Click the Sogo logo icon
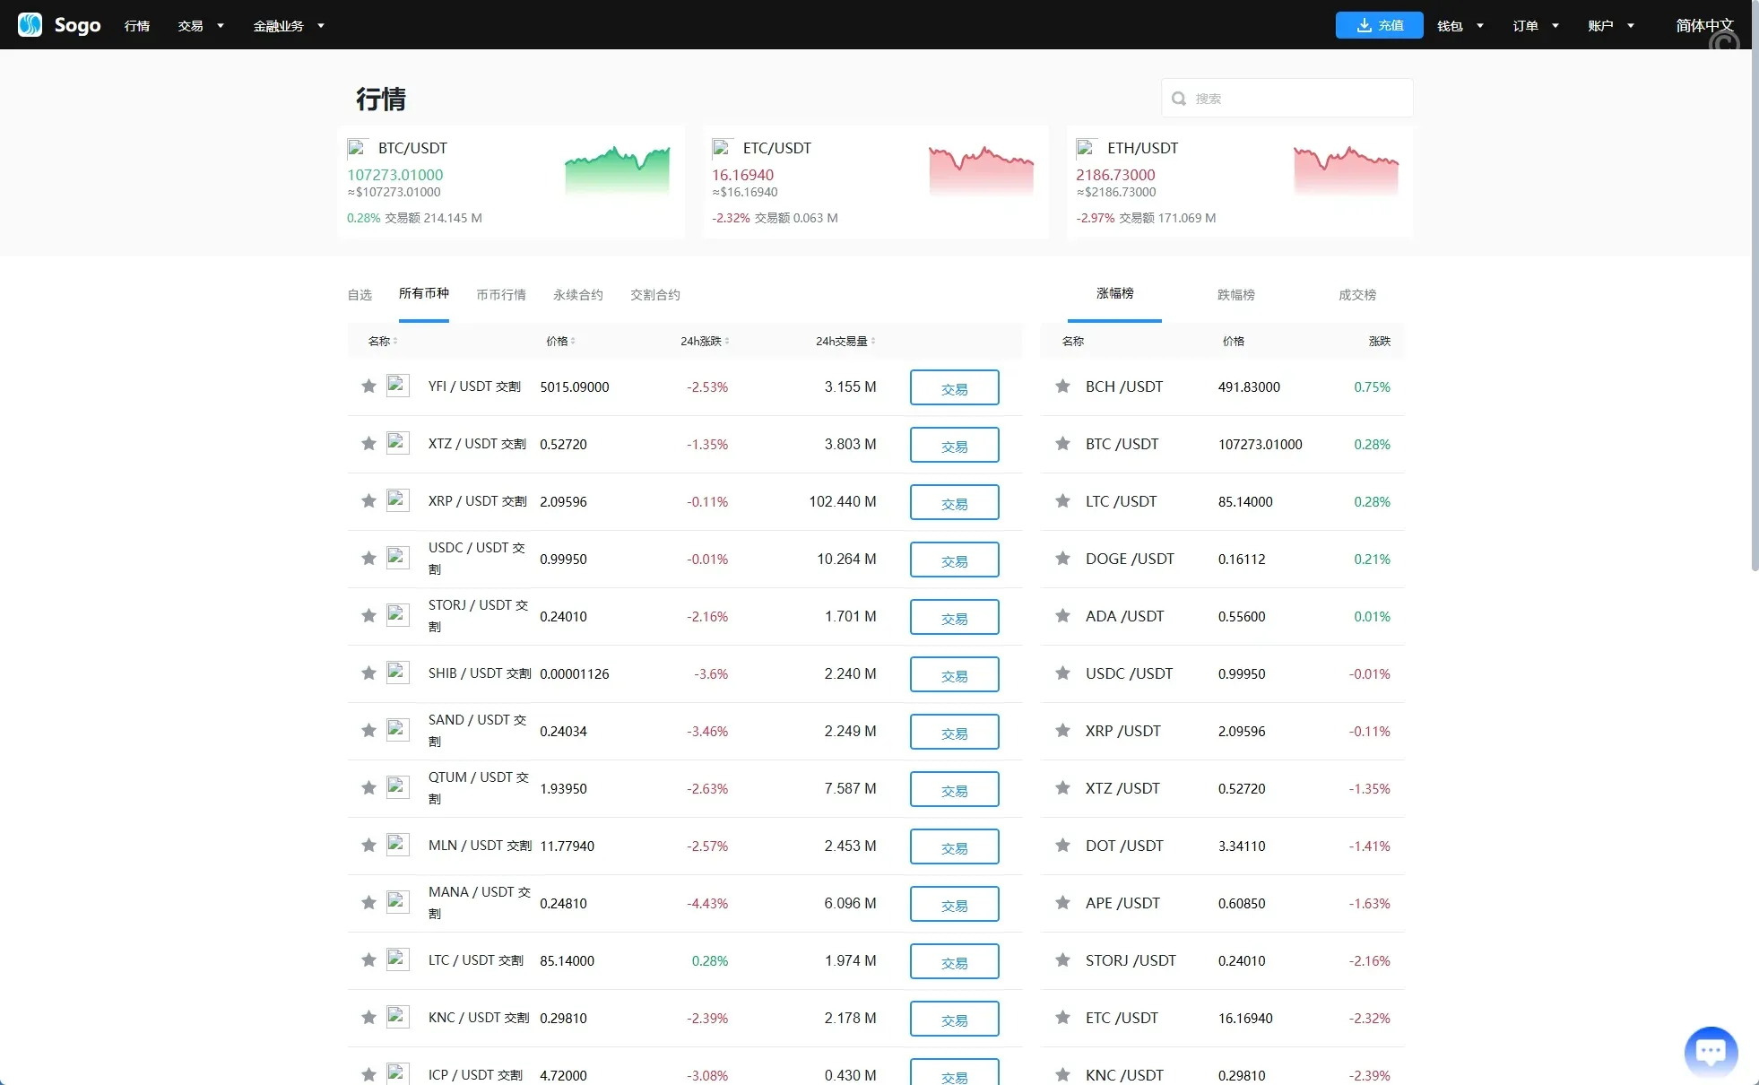1759x1085 pixels. click(30, 24)
